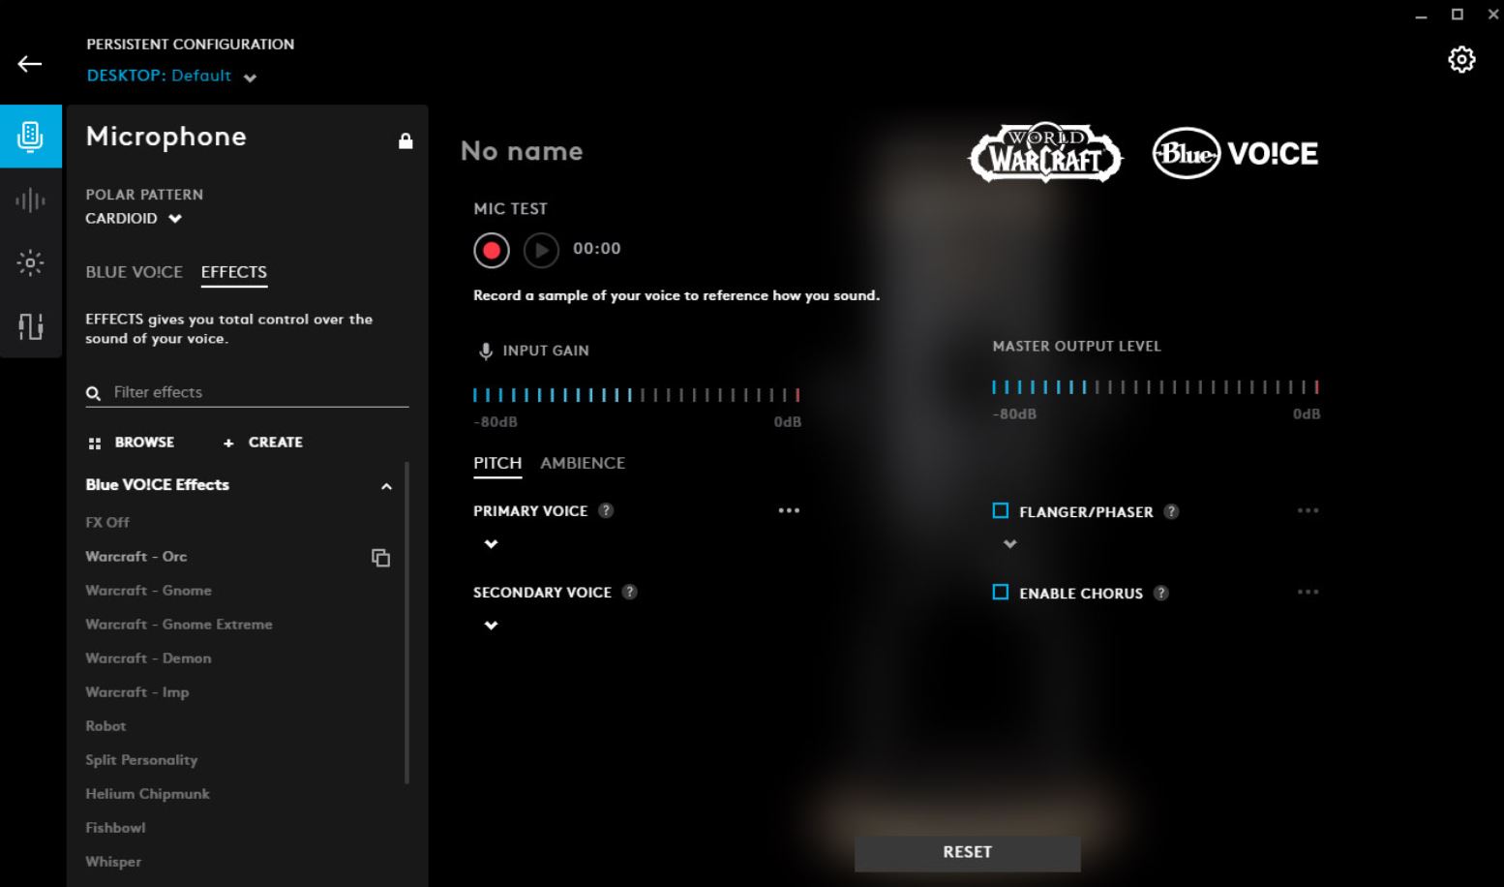Select the Whisper effect

(x=113, y=862)
